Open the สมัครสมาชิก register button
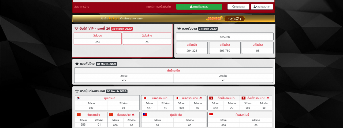The height and width of the screenshot is (128, 343). click(262, 7)
